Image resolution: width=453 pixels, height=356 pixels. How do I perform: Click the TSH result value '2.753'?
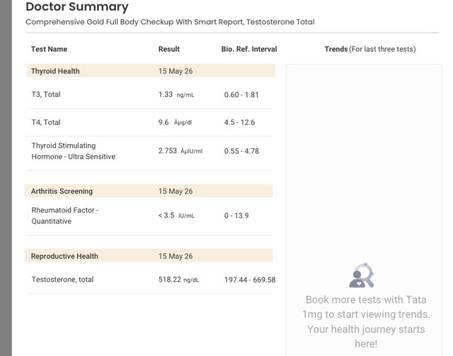[x=168, y=150]
